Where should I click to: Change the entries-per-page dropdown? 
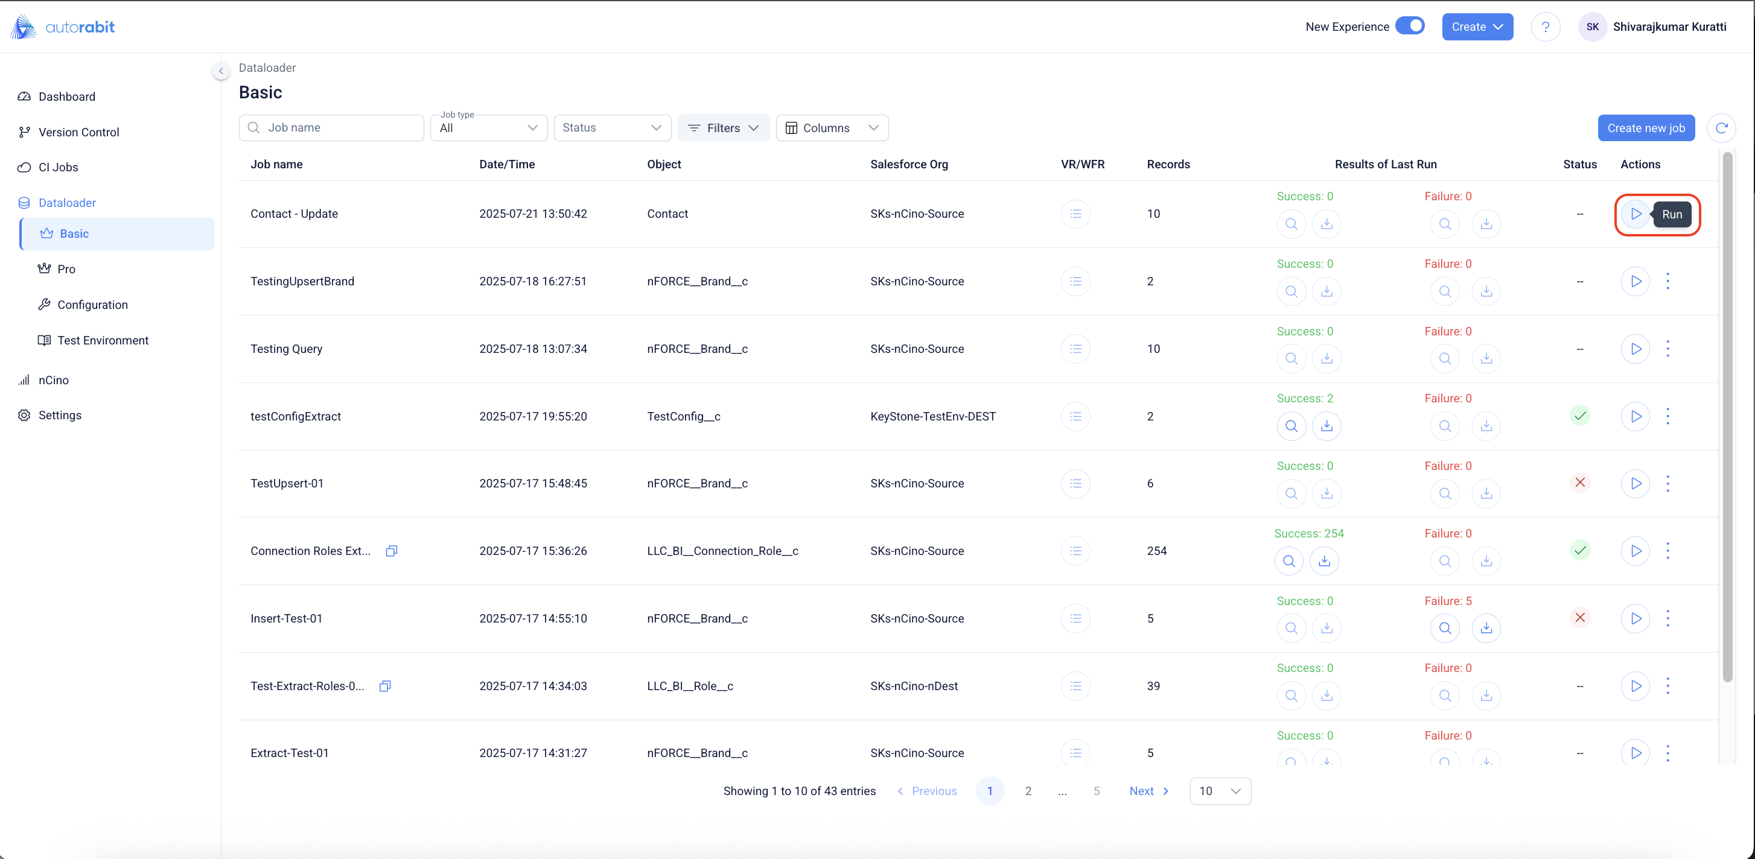[x=1220, y=791]
